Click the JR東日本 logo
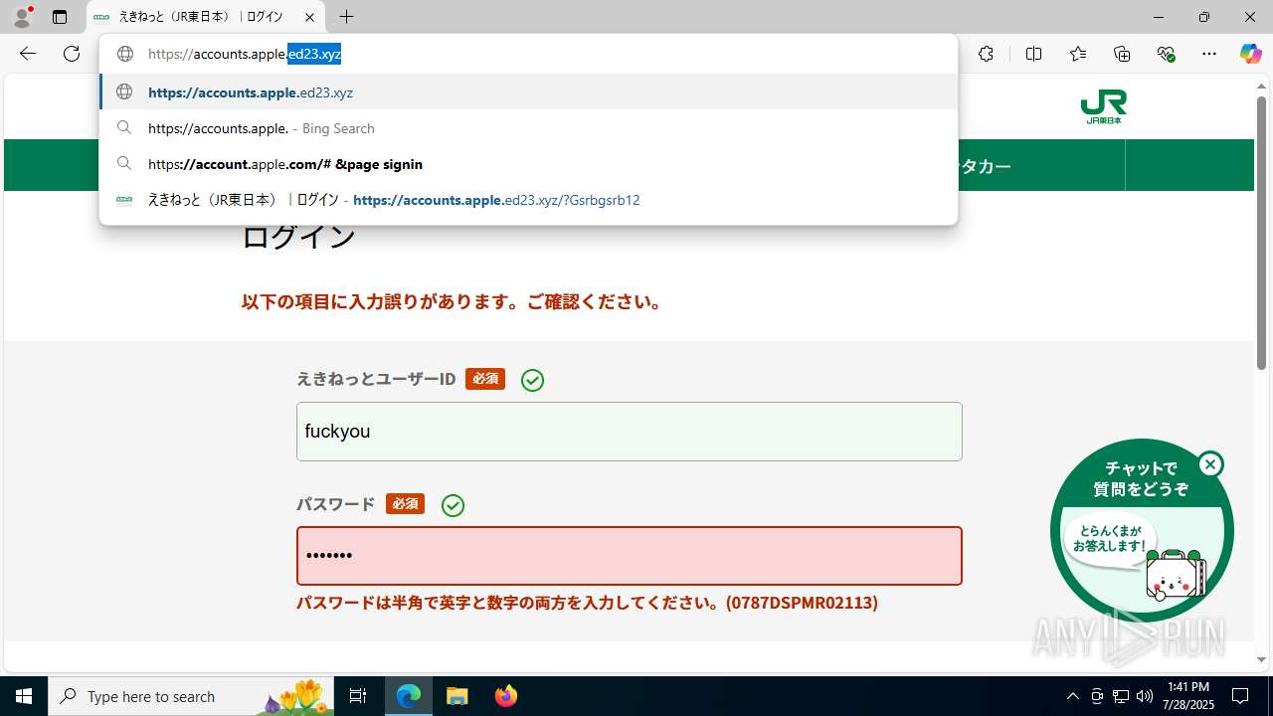 [x=1103, y=106]
